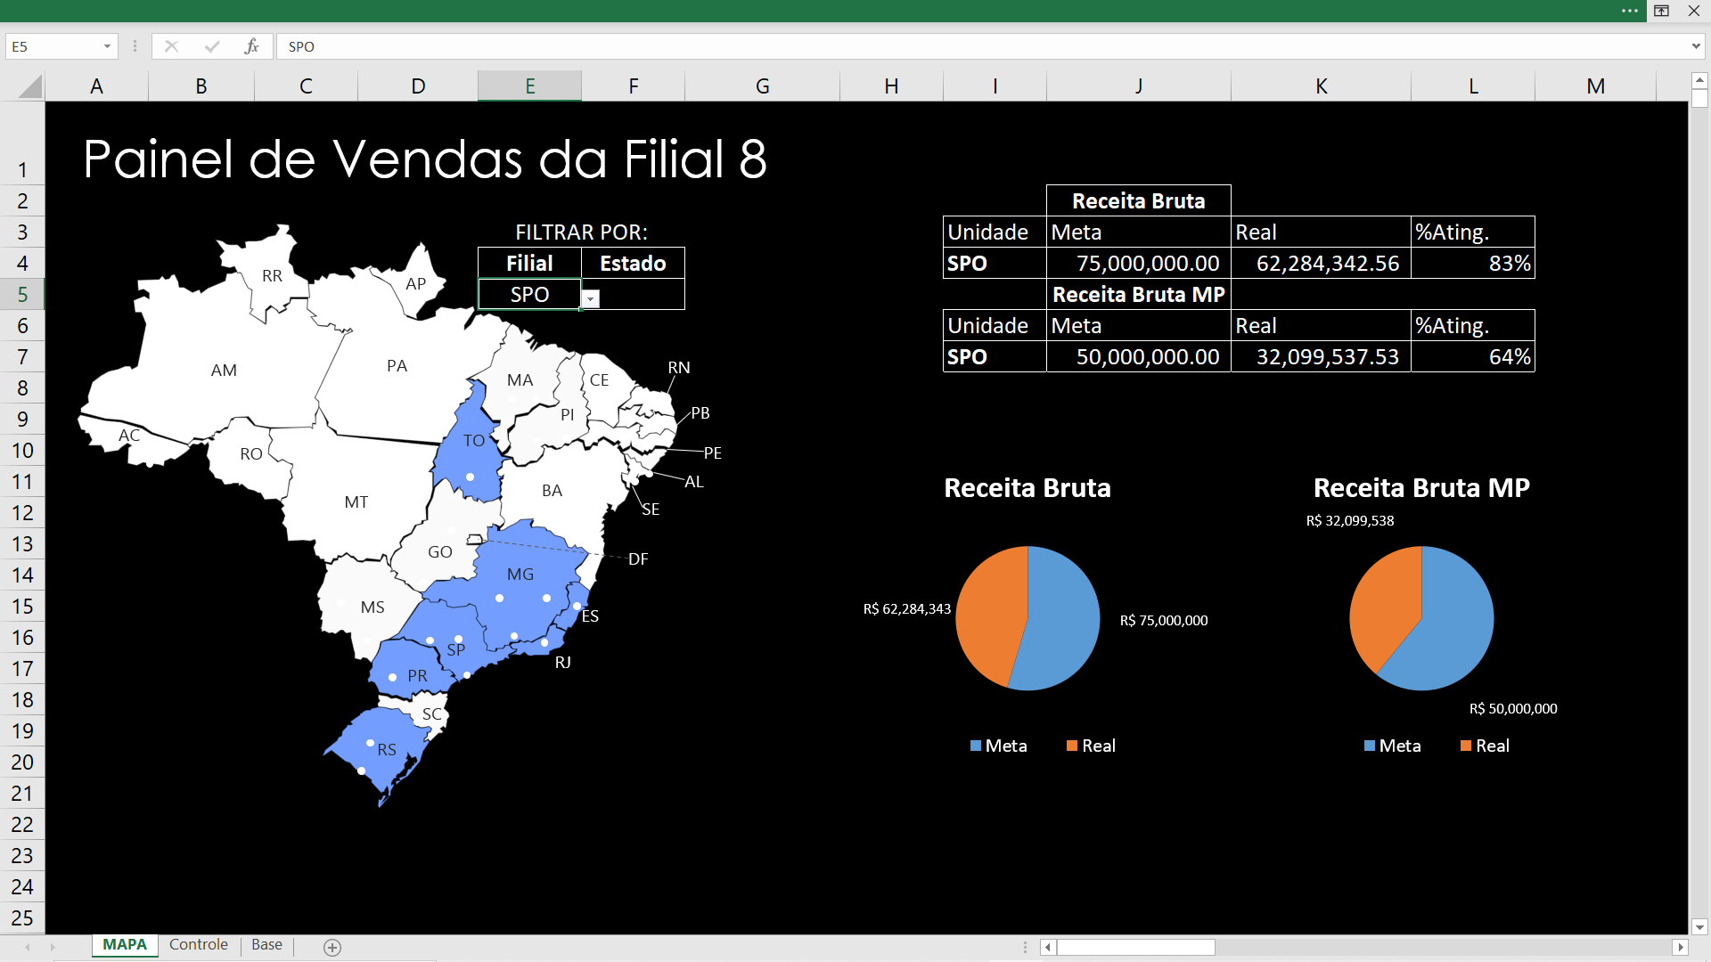Click the horizontal scrollbar right arrow
This screenshot has height=962, width=1711.
[x=1680, y=947]
